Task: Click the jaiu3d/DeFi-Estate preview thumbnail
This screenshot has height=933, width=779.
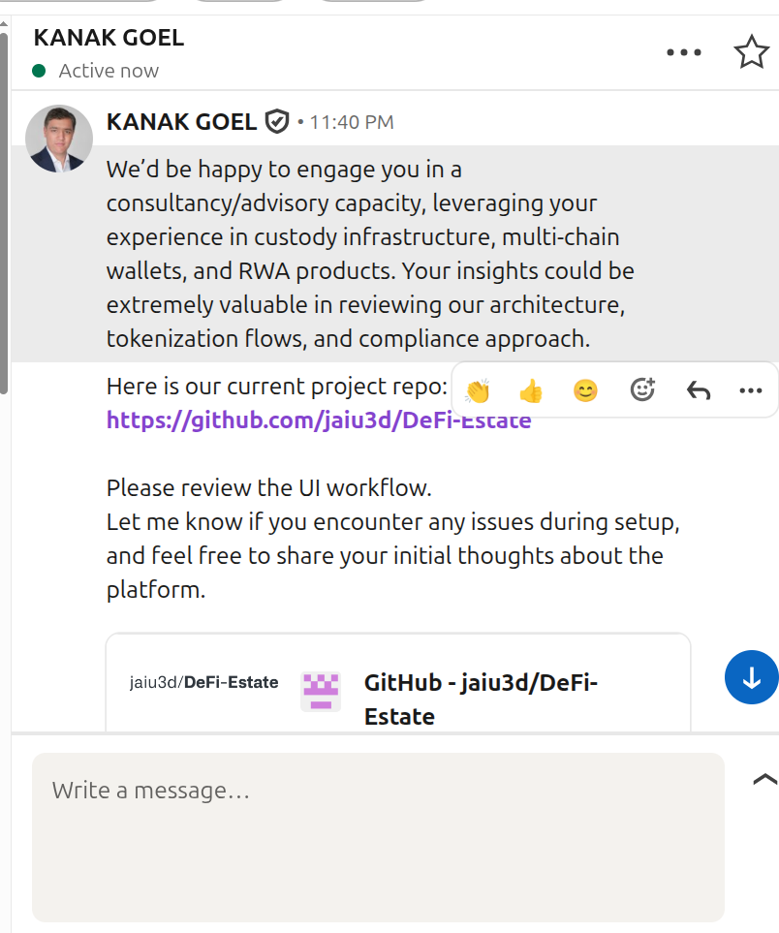Action: [204, 682]
